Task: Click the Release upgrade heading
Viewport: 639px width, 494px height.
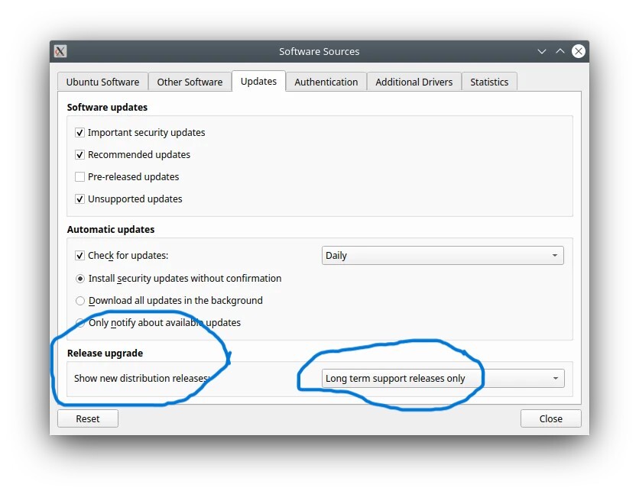Action: (105, 354)
